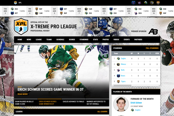Click the XPL shield logo in top bar
Image resolution: width=174 pixels, height=116 pixels.
pos(15,3)
